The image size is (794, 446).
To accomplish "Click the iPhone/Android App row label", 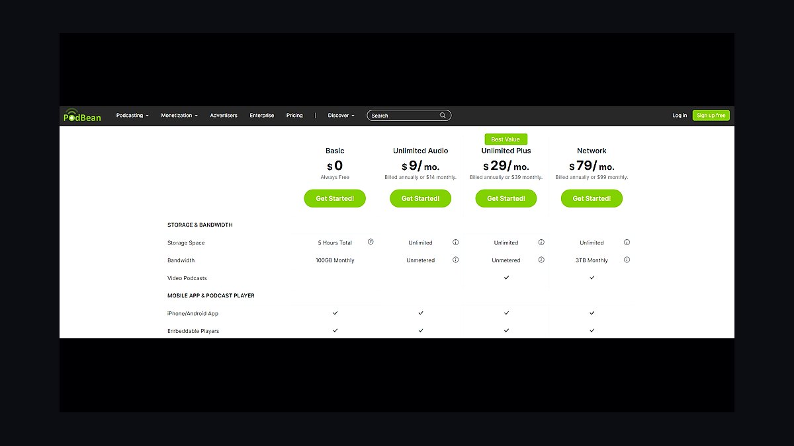I will pos(193,313).
